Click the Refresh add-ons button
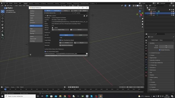The image size is (175, 98). point(83,11)
